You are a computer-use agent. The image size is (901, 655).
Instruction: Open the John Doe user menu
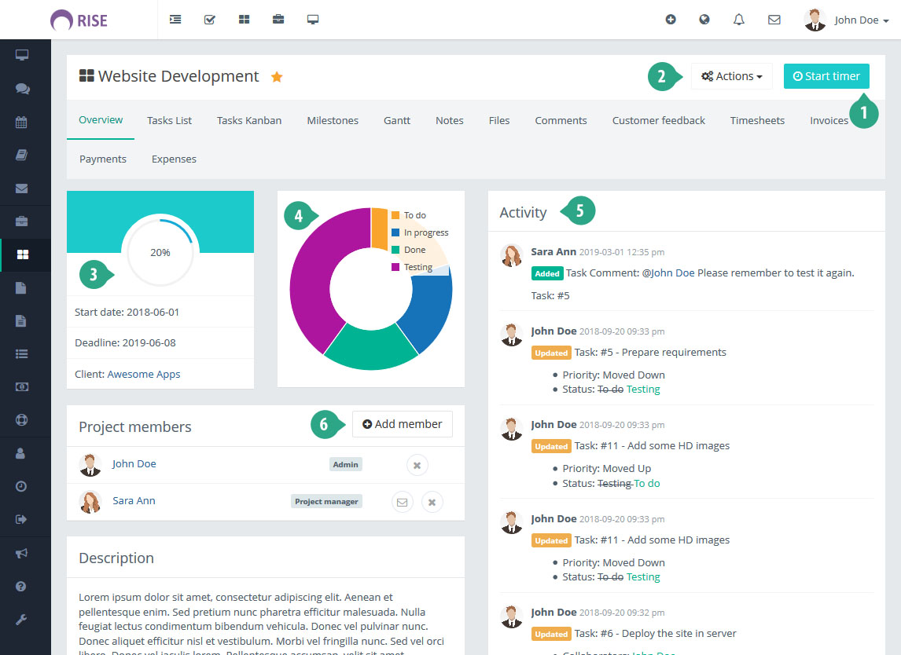[x=847, y=20]
